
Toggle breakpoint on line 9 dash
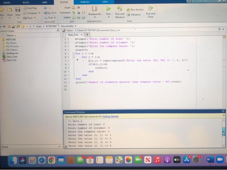click(68, 68)
